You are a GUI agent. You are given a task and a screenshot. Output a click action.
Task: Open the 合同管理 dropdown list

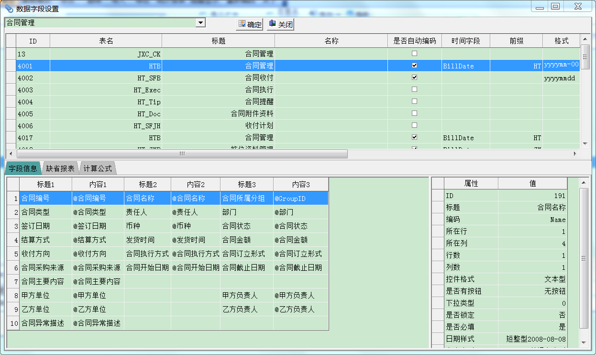click(x=200, y=22)
